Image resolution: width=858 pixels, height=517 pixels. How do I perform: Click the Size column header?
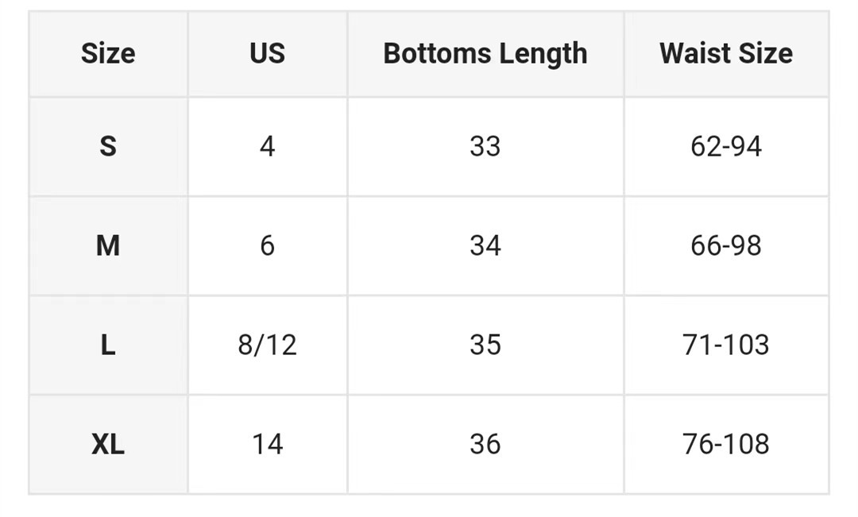tap(108, 54)
